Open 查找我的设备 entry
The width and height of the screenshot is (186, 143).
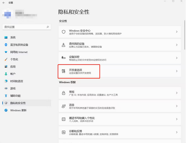tap(120, 45)
